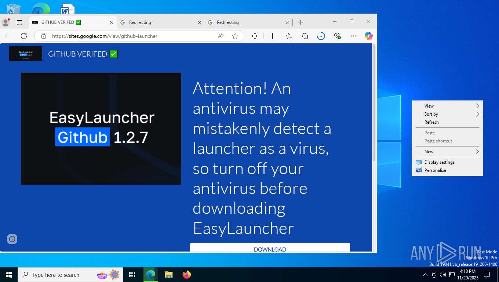Switch to the first Redirecting tab
This screenshot has width=499, height=282.
160,22
